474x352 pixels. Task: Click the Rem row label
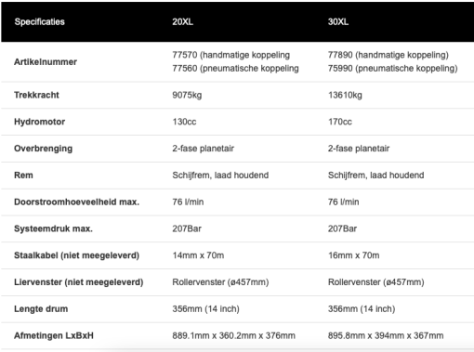click(x=23, y=176)
